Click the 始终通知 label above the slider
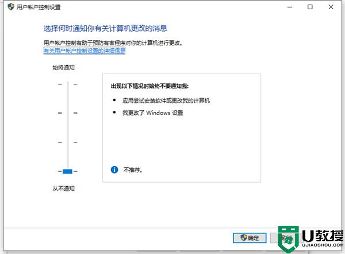345x254 pixels. click(x=63, y=67)
